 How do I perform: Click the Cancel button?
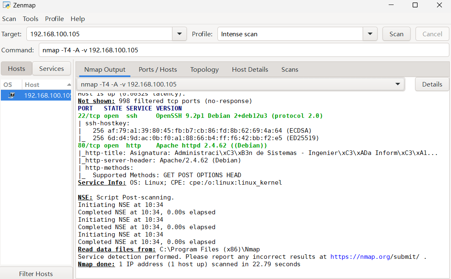pos(432,34)
